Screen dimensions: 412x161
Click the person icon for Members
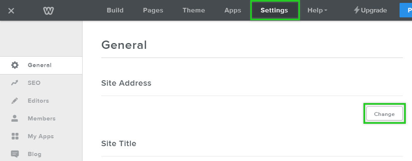(15, 118)
